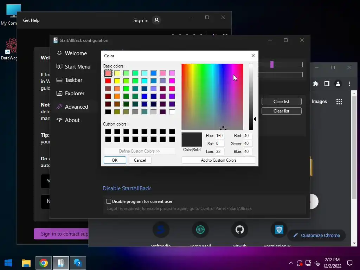Click the luminosity slider arrow
The height and width of the screenshot is (270, 360).
pyautogui.click(x=255, y=119)
